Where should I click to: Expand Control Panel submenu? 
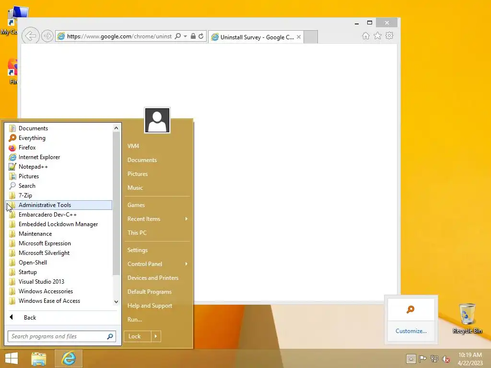pyautogui.click(x=157, y=264)
